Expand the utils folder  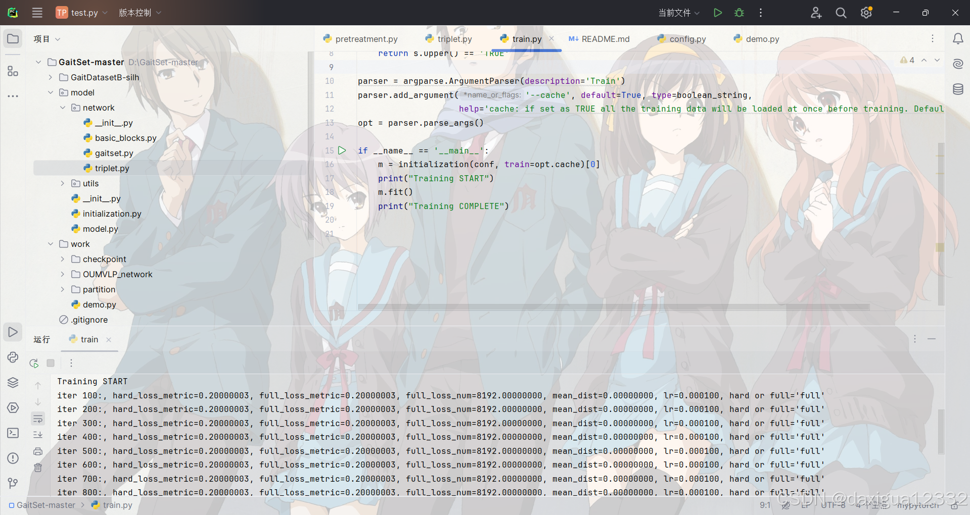click(63, 183)
